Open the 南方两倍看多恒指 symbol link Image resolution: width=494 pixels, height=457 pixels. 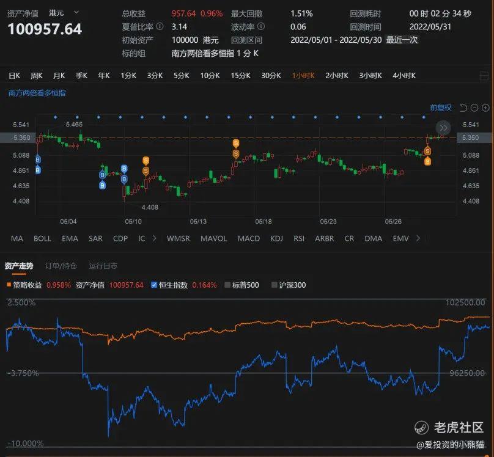(37, 93)
